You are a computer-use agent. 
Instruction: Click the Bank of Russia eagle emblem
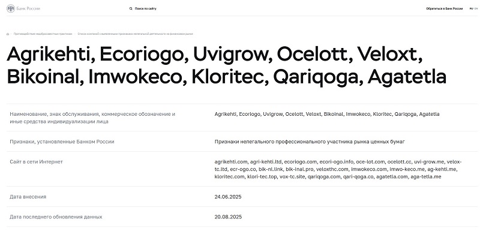coord(11,8)
